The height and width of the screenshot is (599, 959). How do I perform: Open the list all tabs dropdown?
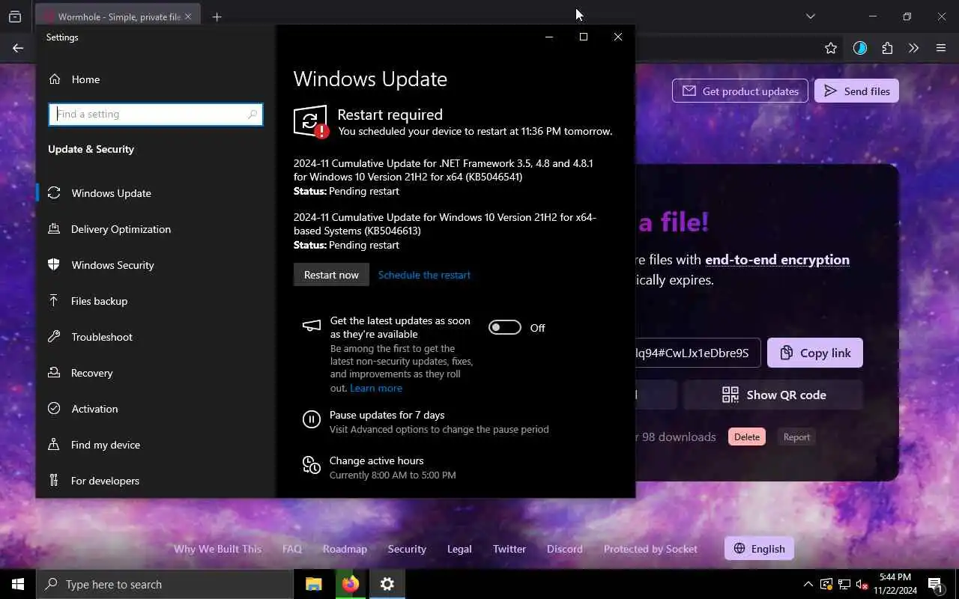(810, 16)
